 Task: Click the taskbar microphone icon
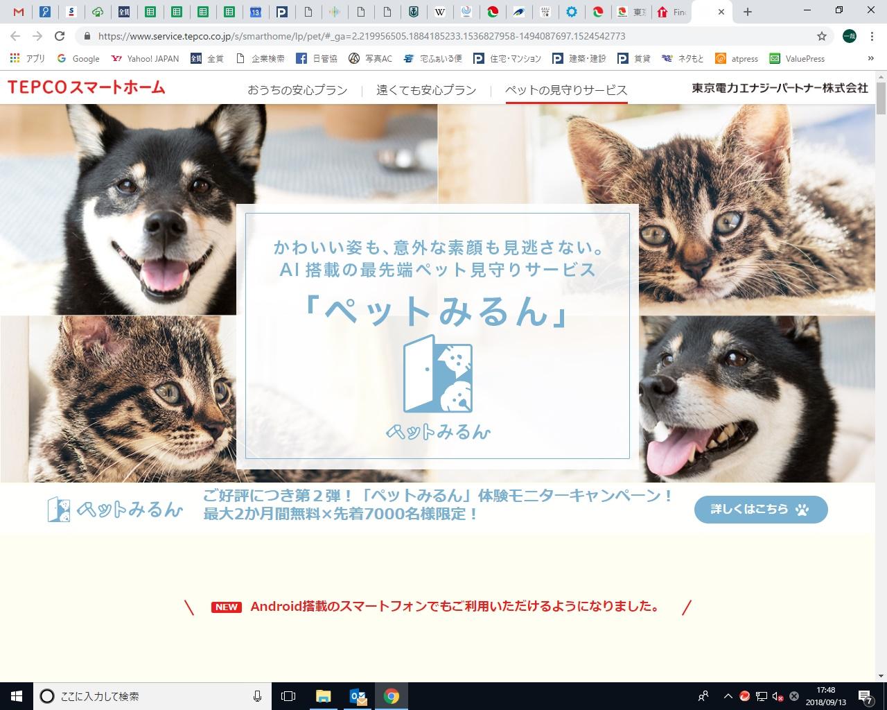(257, 696)
